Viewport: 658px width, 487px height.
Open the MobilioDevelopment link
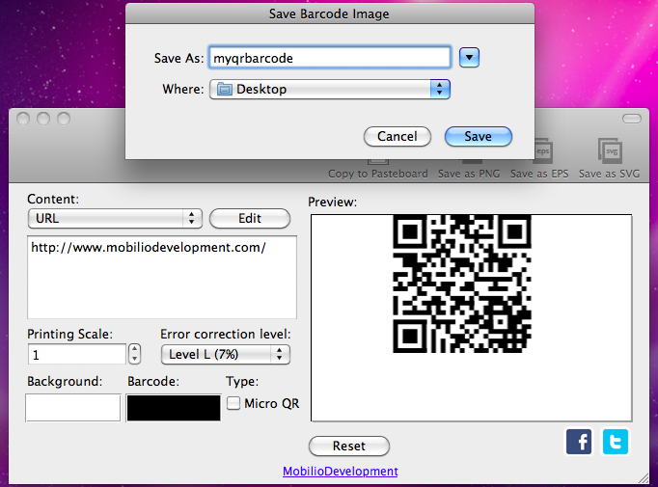[341, 471]
